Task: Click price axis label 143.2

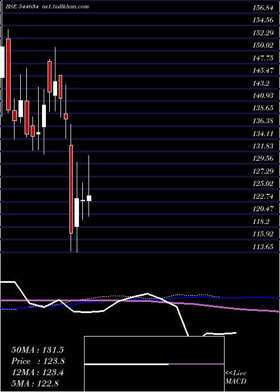Action: pyautogui.click(x=262, y=83)
